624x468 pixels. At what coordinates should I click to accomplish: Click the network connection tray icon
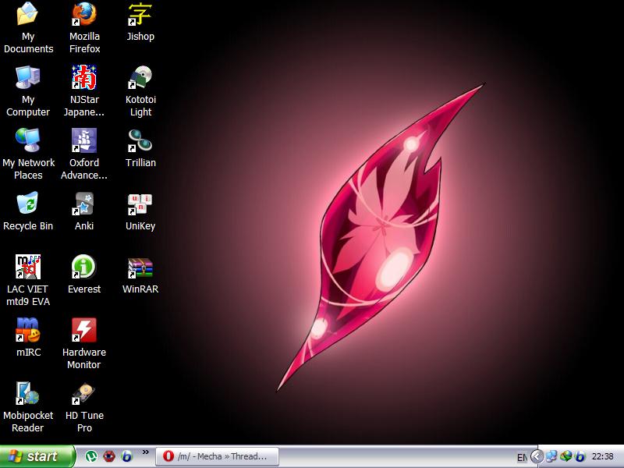tap(551, 456)
